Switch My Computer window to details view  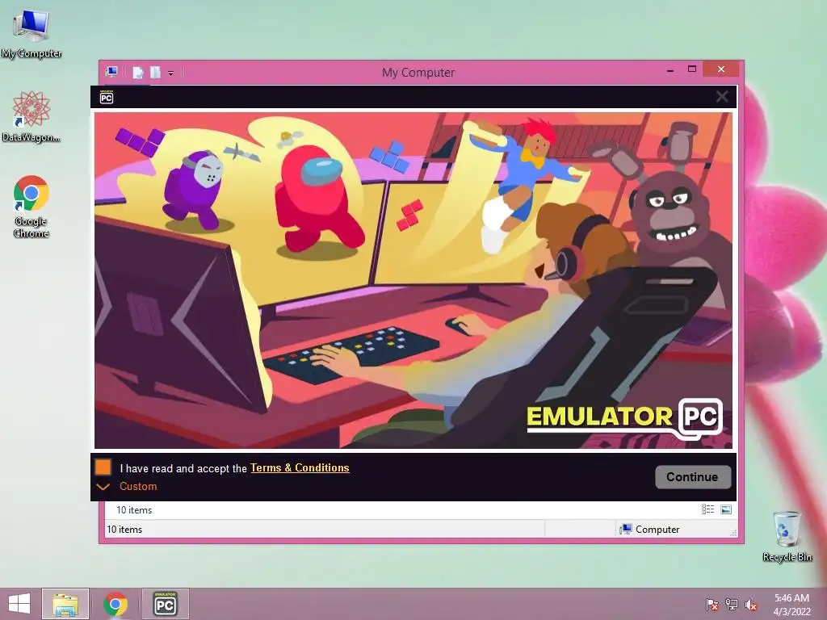(707, 509)
